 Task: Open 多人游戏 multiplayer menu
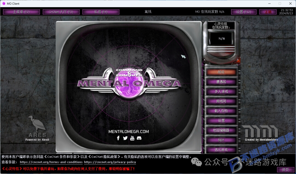tap(221, 91)
